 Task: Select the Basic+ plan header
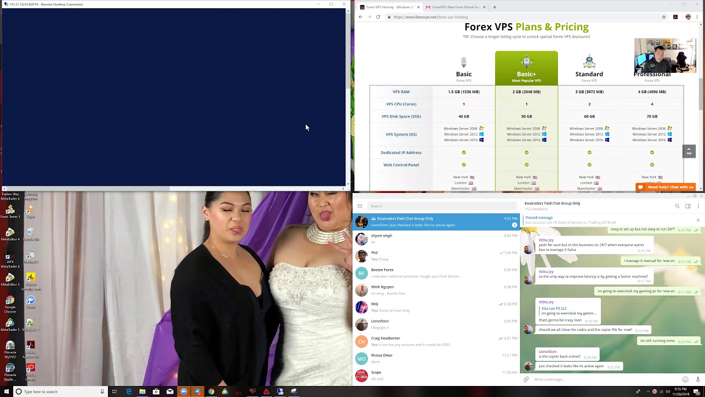click(x=527, y=68)
